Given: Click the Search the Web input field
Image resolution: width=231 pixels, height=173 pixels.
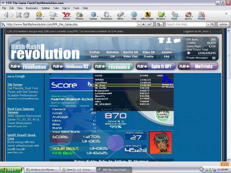Looking at the screenshot, I should pos(186,24).
